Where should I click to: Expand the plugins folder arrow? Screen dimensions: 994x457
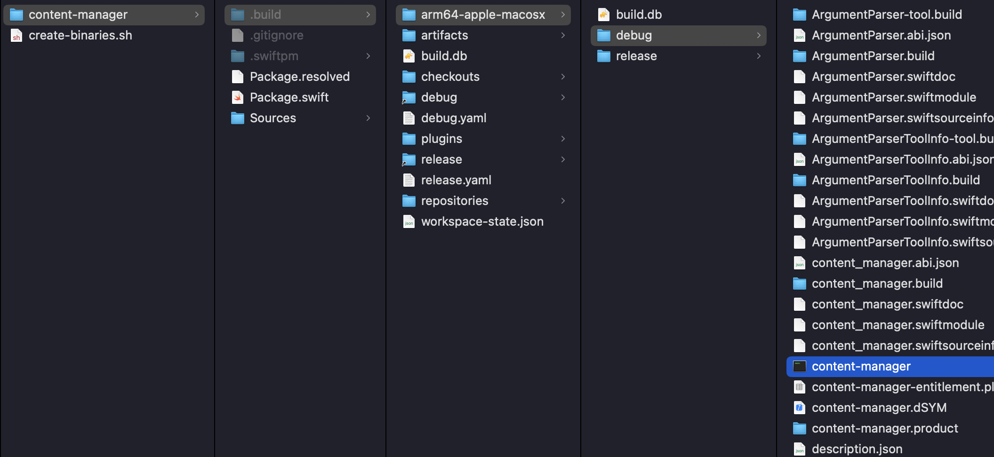[563, 139]
